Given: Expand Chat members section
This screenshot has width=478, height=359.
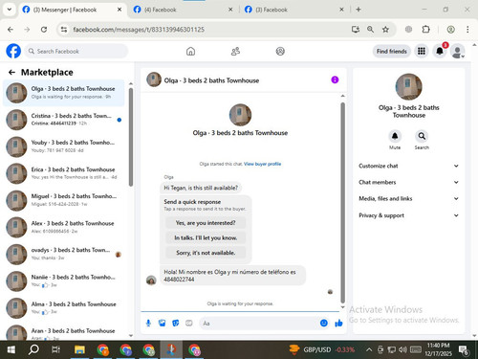Looking at the screenshot, I should 408,182.
